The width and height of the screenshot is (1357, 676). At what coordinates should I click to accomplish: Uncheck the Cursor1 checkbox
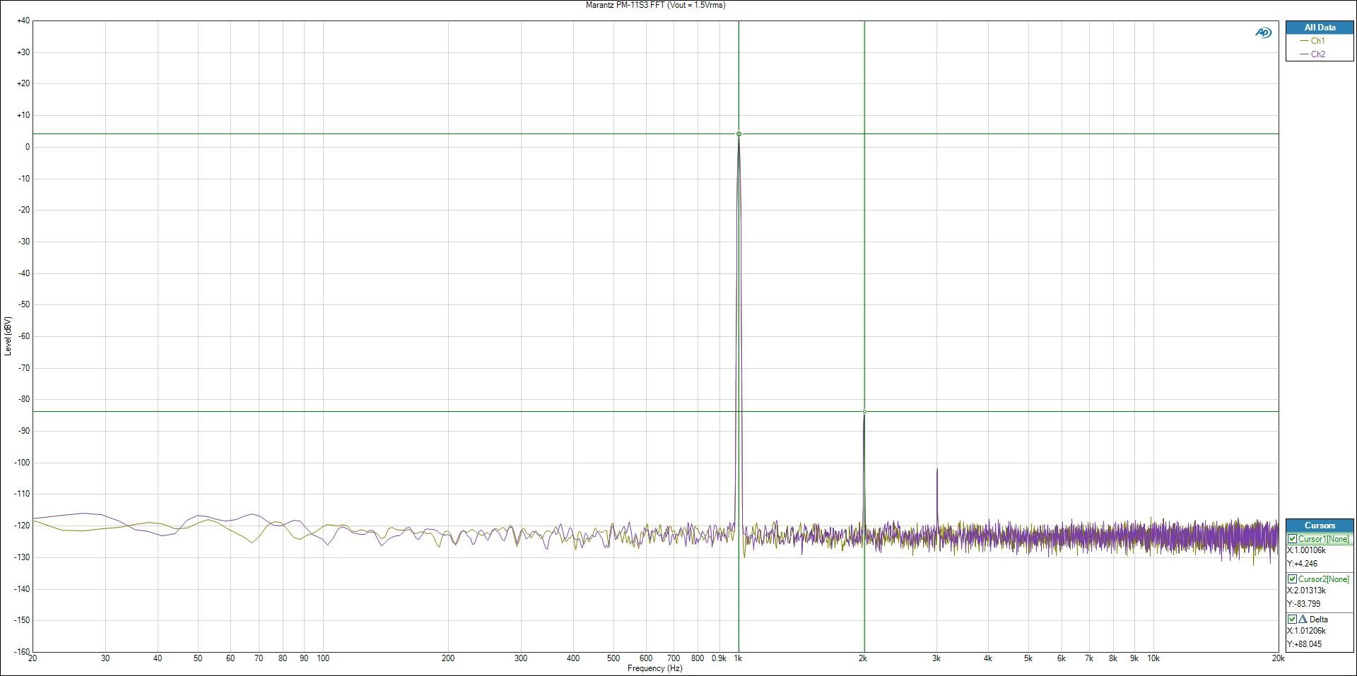1293,539
